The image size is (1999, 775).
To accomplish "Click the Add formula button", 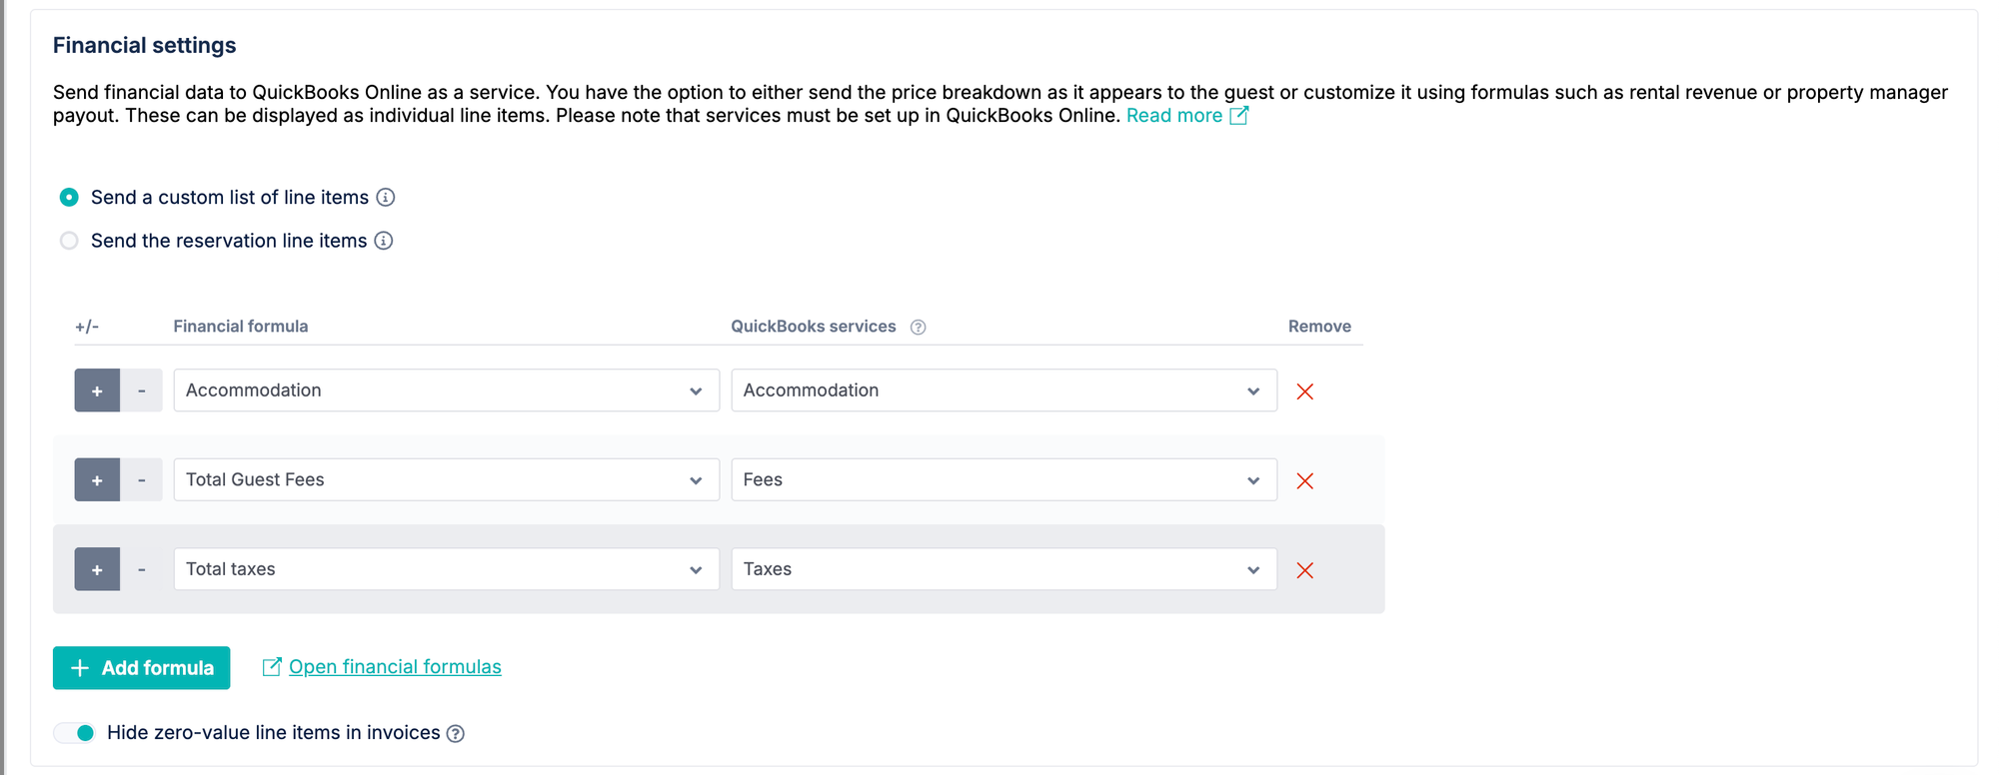I will [x=141, y=668].
